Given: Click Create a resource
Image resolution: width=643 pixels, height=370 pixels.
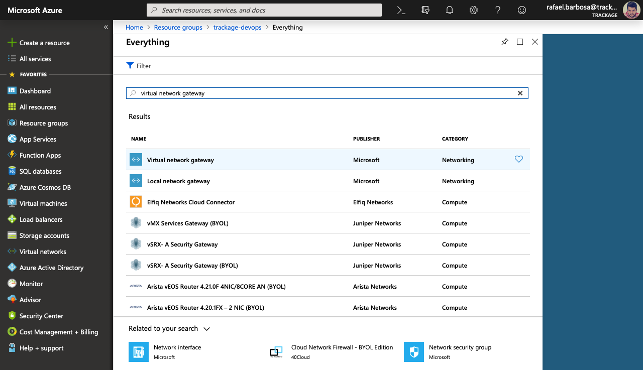Looking at the screenshot, I should pyautogui.click(x=44, y=43).
